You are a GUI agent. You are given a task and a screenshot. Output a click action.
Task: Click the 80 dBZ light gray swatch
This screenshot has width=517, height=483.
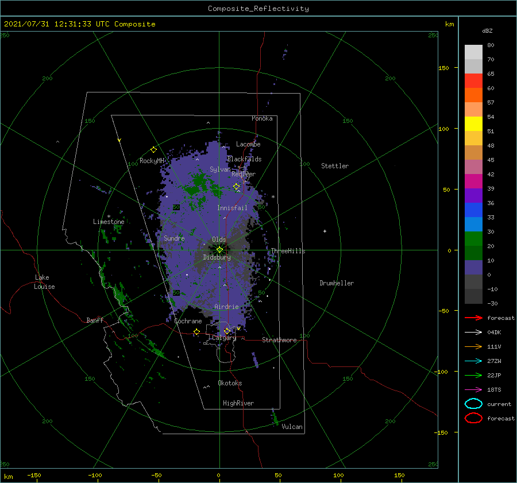pyautogui.click(x=473, y=52)
